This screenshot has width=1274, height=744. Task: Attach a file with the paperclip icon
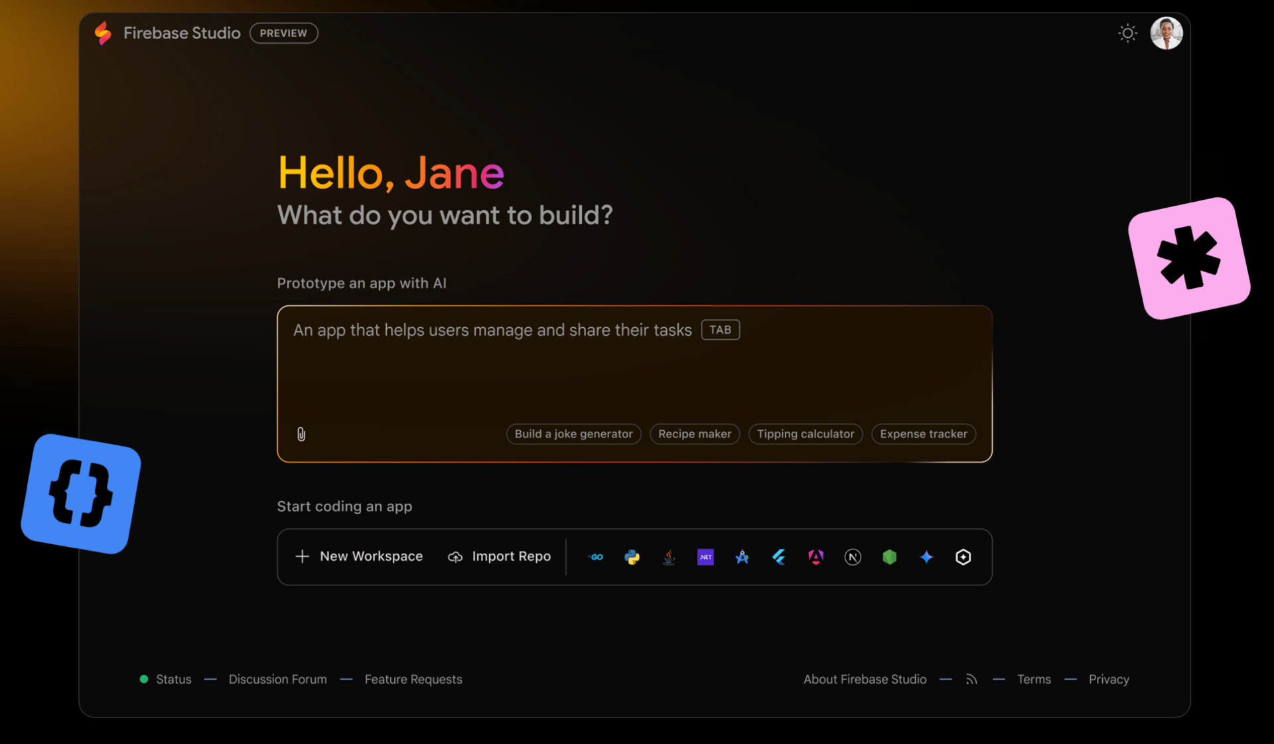(x=301, y=434)
